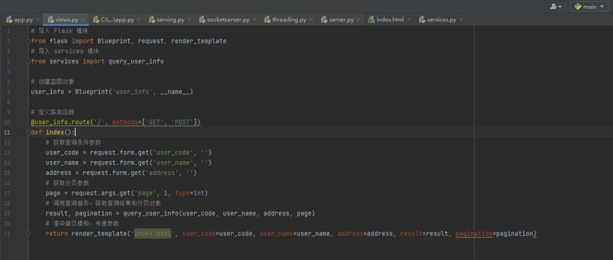The width and height of the screenshot is (613, 260).
Task: Click the 'index' function name on line 11
Action: 55,132
